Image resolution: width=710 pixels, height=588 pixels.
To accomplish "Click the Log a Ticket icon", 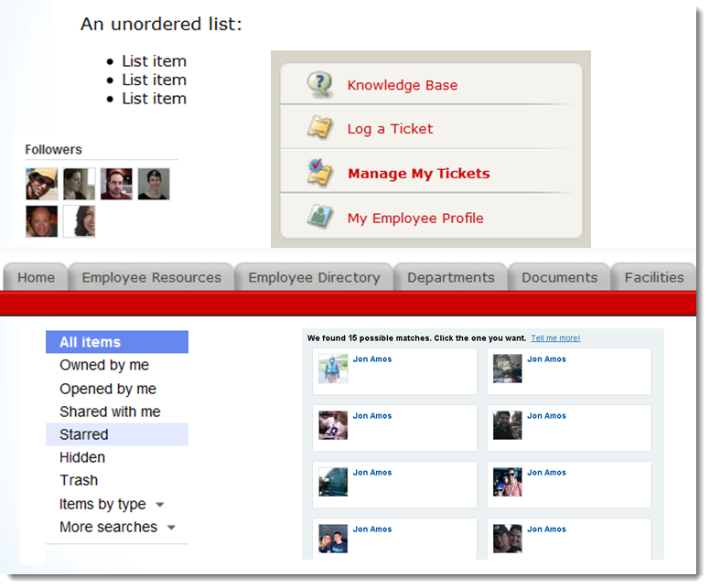I will (320, 128).
